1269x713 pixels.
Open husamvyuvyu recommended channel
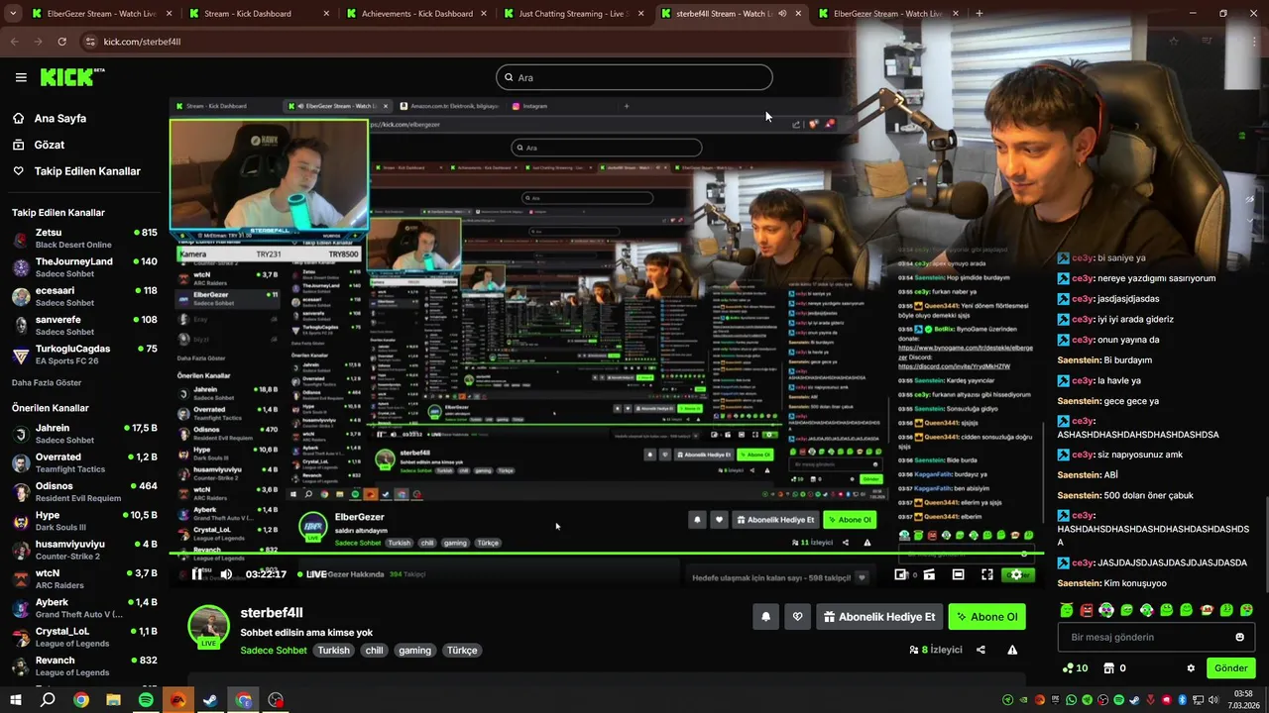[x=84, y=550]
